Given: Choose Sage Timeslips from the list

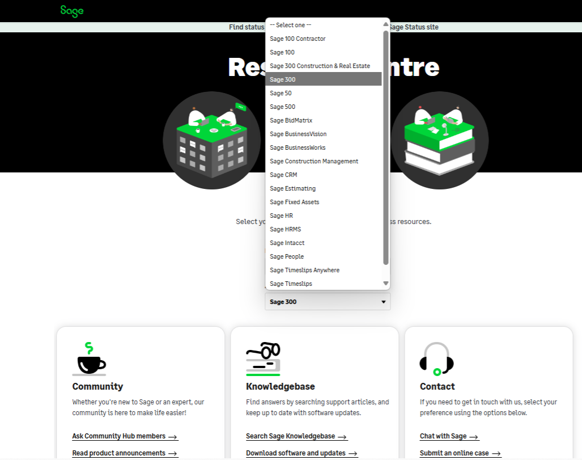Looking at the screenshot, I should click(x=323, y=284).
